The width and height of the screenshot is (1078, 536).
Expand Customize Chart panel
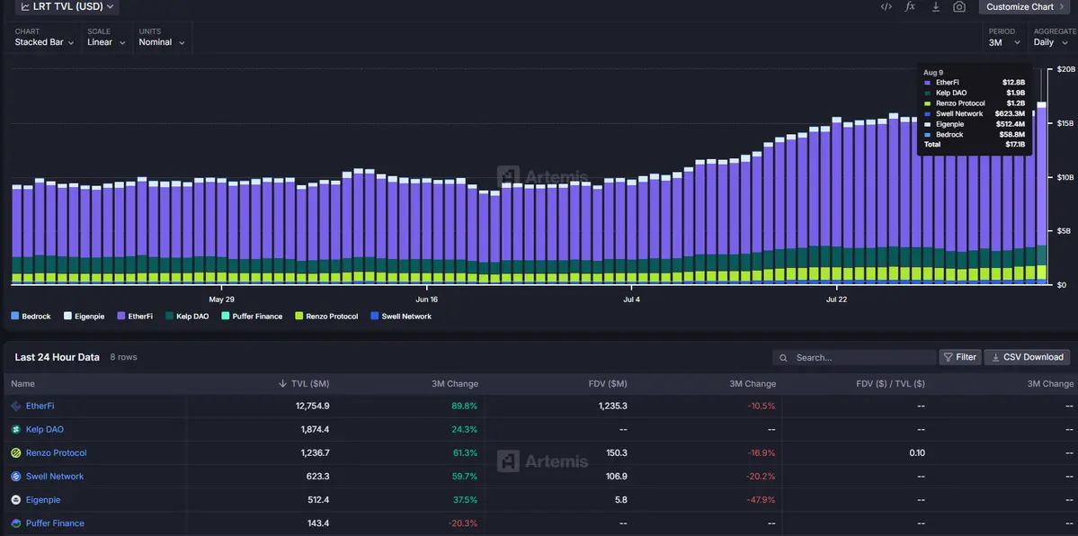[x=1025, y=7]
